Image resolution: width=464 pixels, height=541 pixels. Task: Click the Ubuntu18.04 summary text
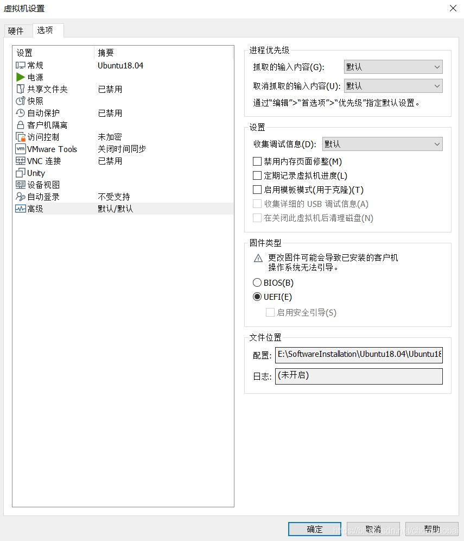[120, 66]
